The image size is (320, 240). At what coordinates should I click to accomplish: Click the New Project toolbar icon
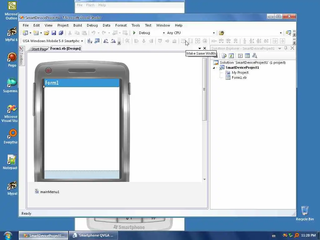tap(25, 33)
